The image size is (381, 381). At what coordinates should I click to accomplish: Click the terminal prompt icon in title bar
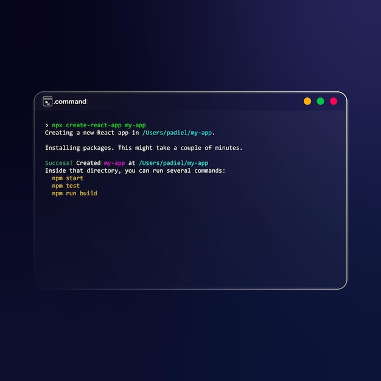tap(47, 101)
